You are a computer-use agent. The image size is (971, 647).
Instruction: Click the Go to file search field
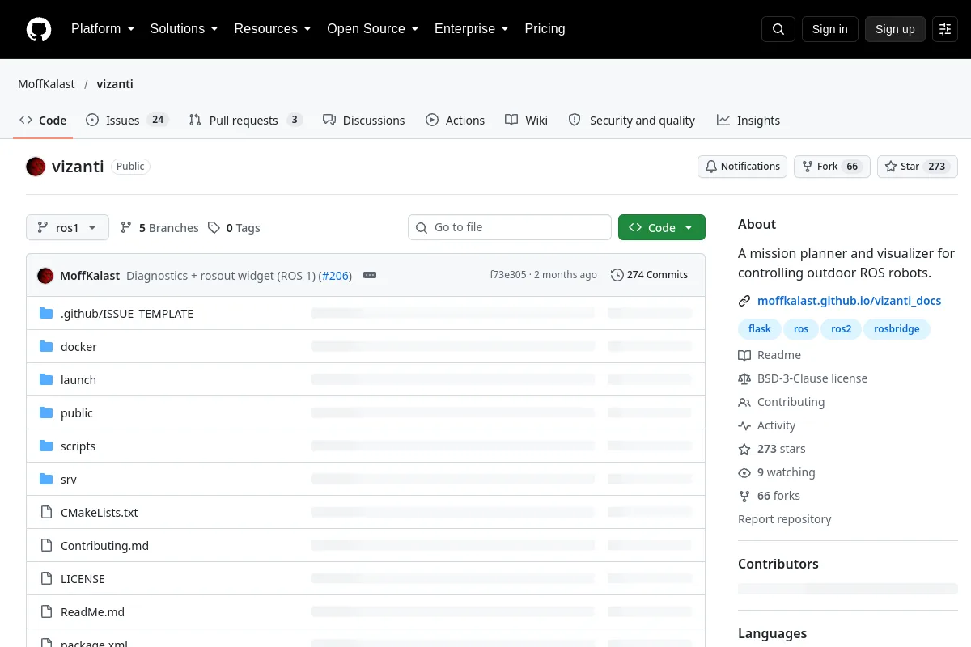tap(510, 227)
